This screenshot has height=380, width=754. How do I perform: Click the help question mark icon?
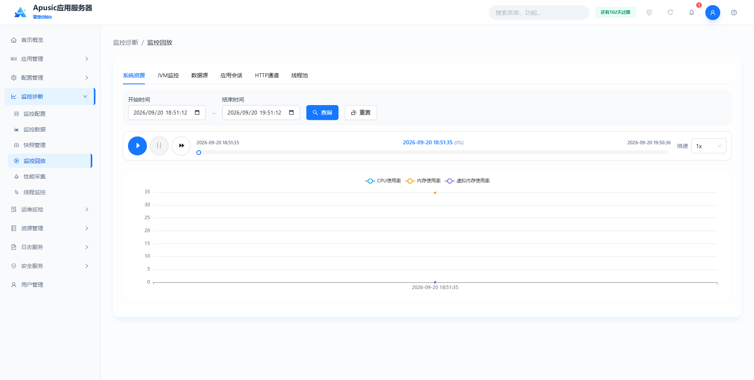pos(734,13)
